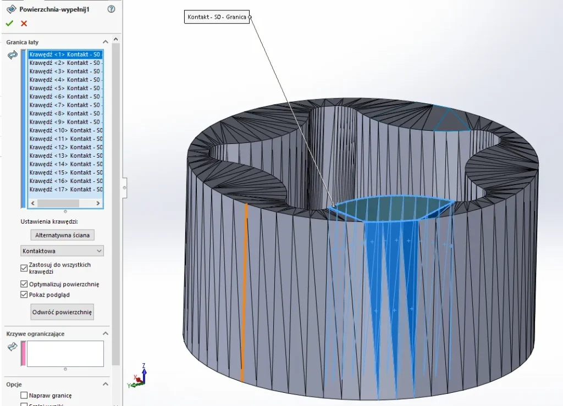Click the Krzywe ograniczające selection icon
The height and width of the screenshot is (406, 563).
[x=13, y=347]
